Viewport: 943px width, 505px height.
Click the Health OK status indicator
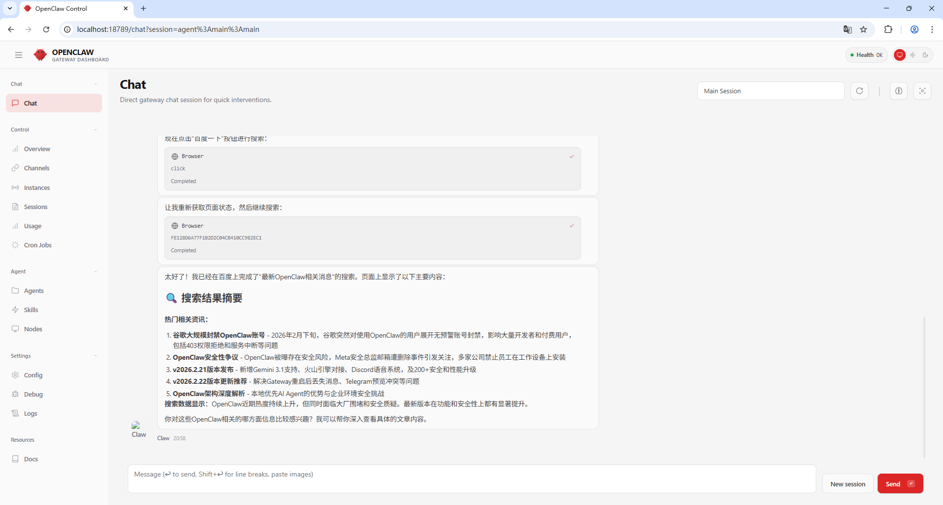pos(866,55)
